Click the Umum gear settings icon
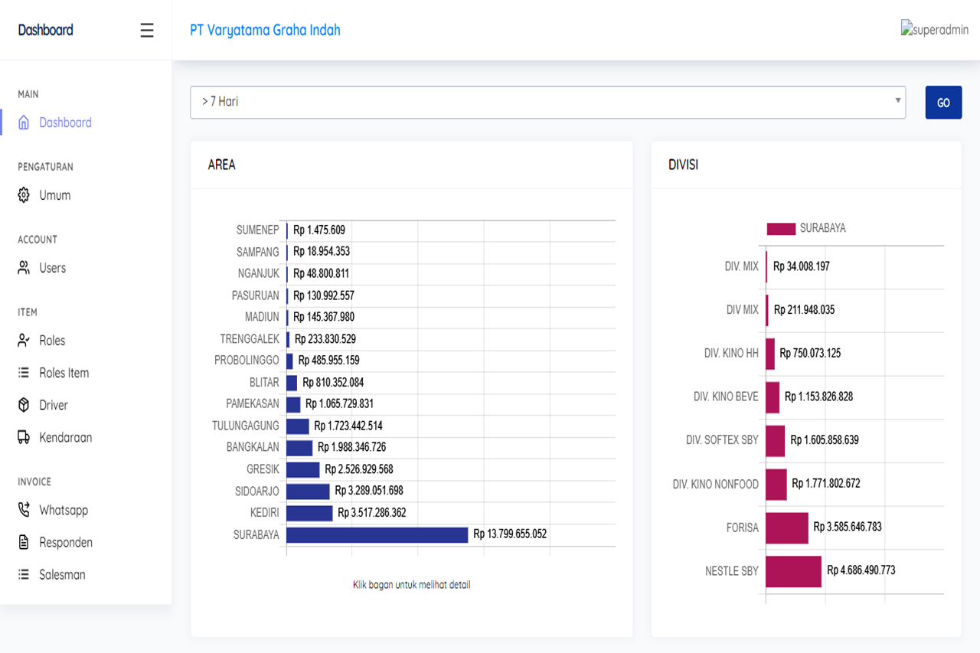Viewport: 980px width, 653px height. tap(24, 195)
